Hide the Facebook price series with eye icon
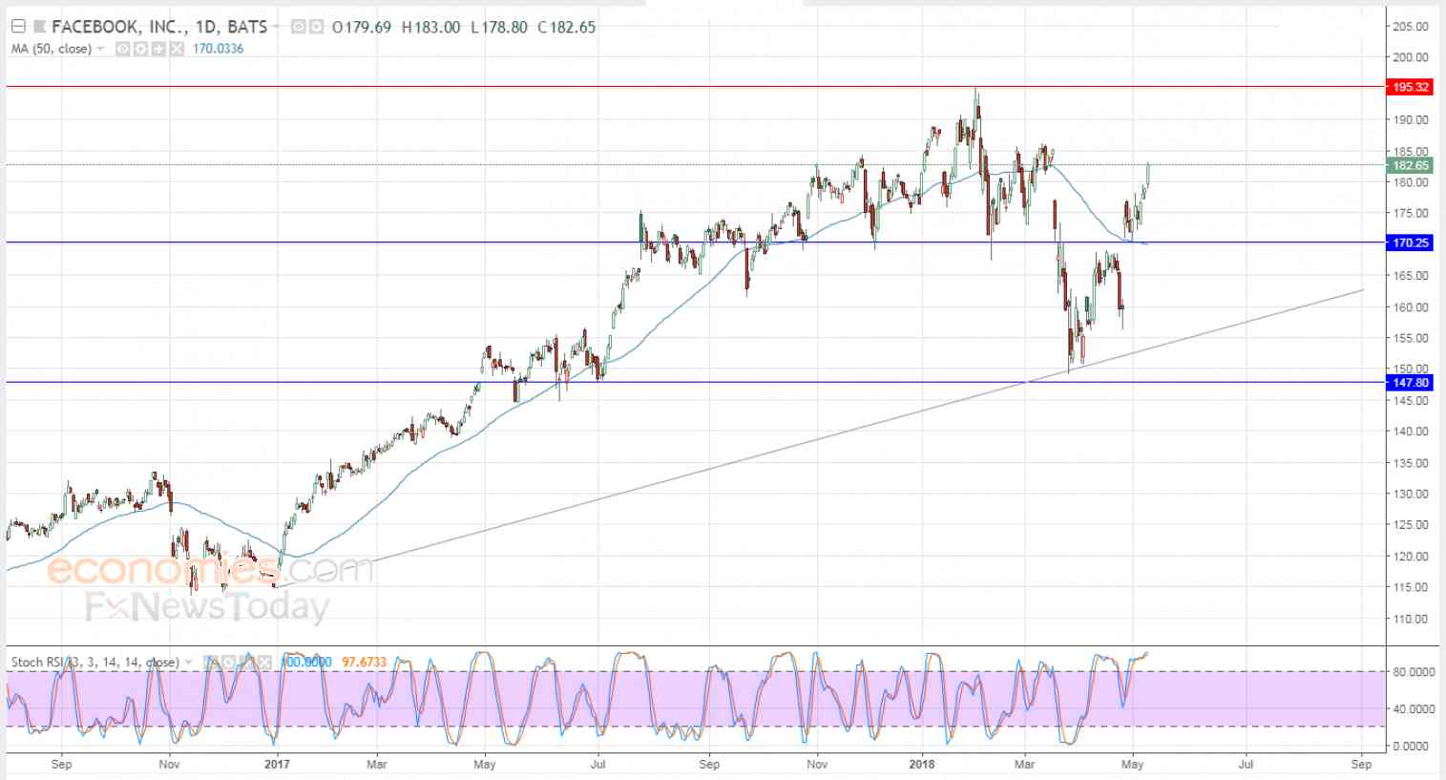The height and width of the screenshot is (780, 1446). pos(297,27)
